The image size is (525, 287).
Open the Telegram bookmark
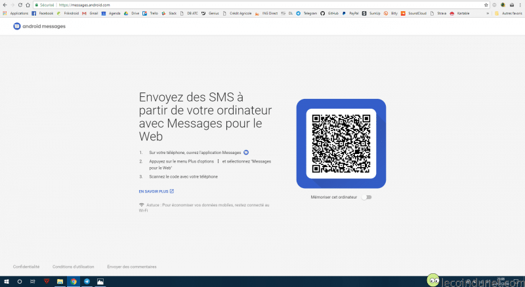coord(306,13)
